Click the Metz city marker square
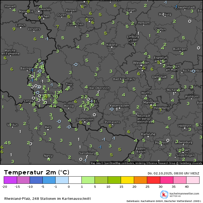The image size is (203, 203). pyautogui.click(x=48, y=130)
